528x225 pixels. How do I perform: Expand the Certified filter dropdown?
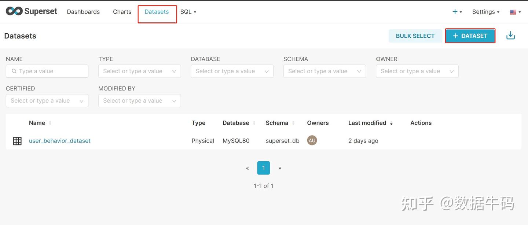47,100
